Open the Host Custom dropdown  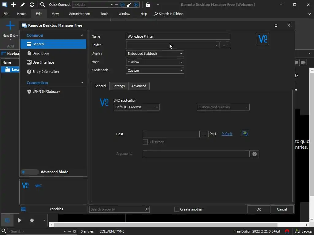click(155, 62)
